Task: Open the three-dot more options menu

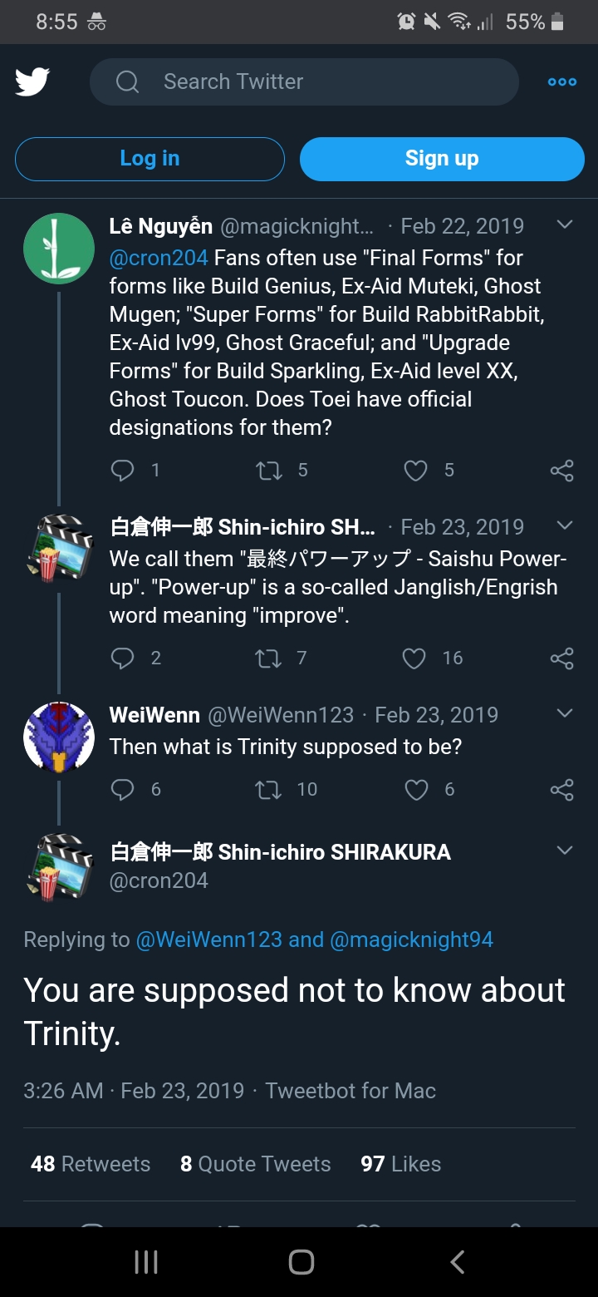Action: tap(562, 81)
